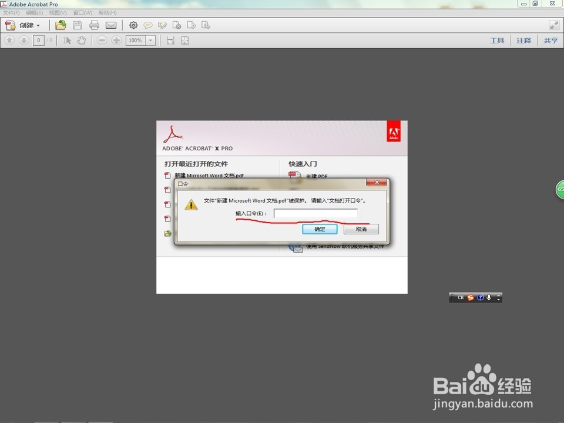
Task: Click the Adobe logo on welcome screen
Action: tap(394, 131)
